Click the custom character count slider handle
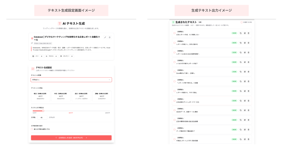Viewport: 282px width, 148px height. pyautogui.click(x=43, y=111)
